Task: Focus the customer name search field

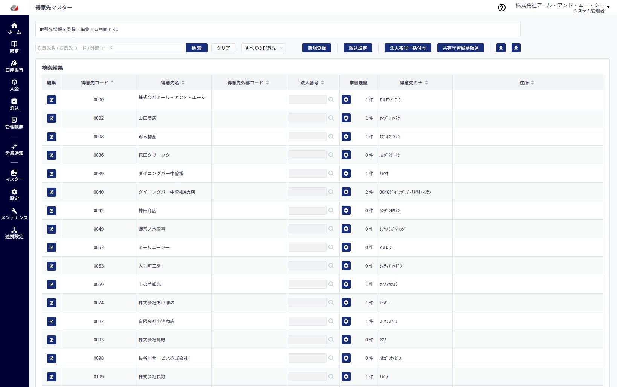Action: 111,48
